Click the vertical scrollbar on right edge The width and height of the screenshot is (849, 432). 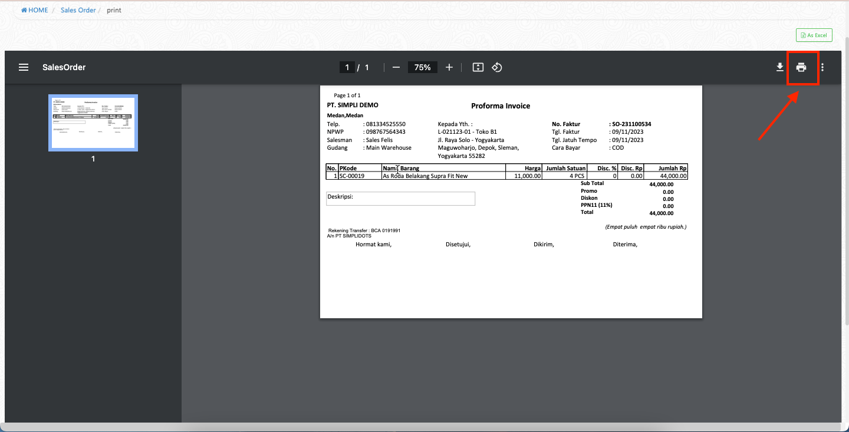pos(845,177)
